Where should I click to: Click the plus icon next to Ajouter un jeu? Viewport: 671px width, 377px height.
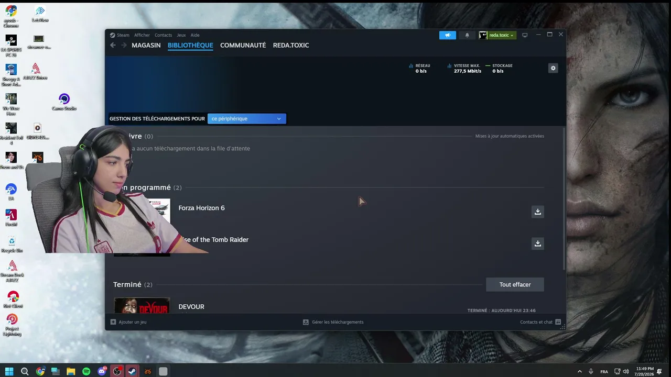113,322
